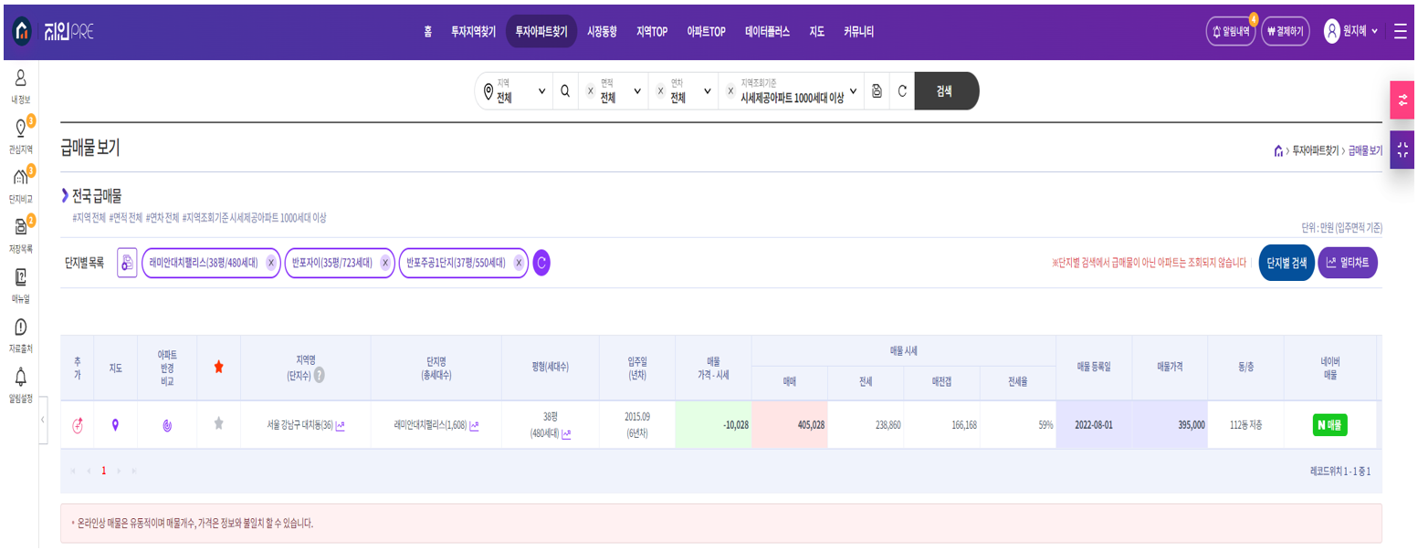Click the green N 매물 Naver listing button
This screenshot has height=550, width=1418.
[x=1329, y=425]
